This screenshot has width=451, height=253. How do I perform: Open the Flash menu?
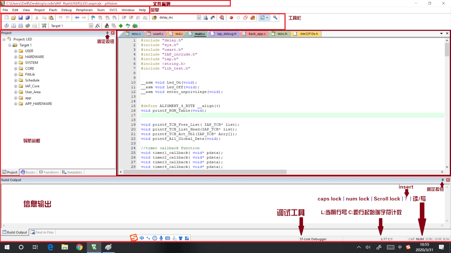coord(53,10)
